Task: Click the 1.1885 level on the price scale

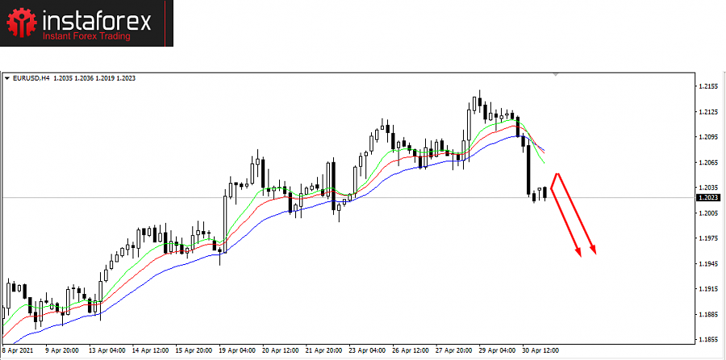Action: pyautogui.click(x=707, y=314)
